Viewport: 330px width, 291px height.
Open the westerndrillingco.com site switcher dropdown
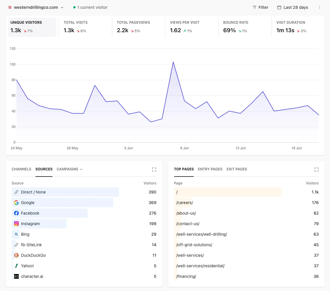coord(36,7)
